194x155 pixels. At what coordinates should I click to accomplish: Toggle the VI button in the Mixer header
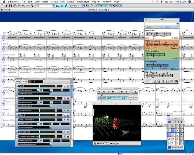tap(23, 81)
